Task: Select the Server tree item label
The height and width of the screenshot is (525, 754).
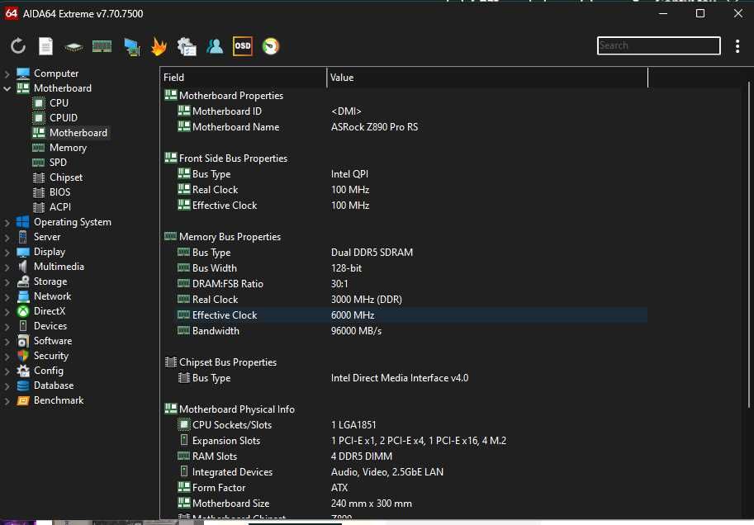Action: click(x=46, y=237)
